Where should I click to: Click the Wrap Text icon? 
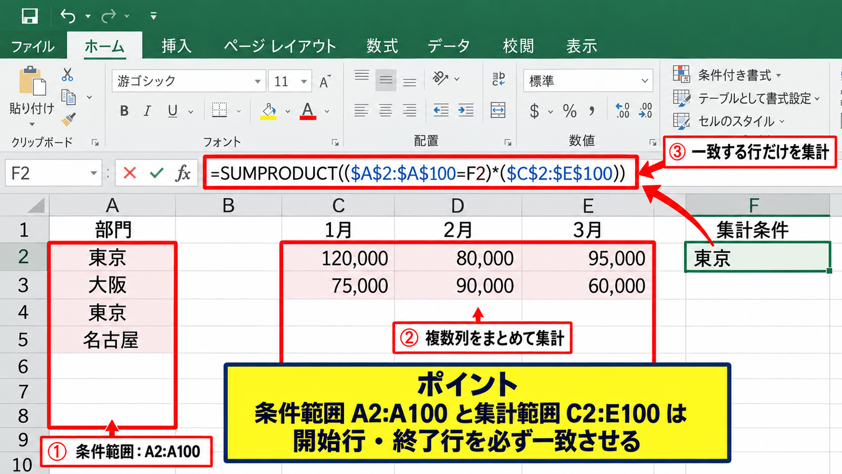tap(499, 79)
